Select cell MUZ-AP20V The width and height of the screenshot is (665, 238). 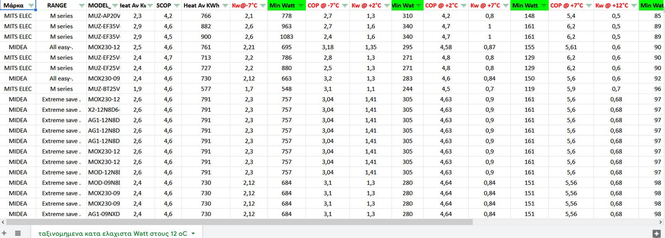(103, 16)
